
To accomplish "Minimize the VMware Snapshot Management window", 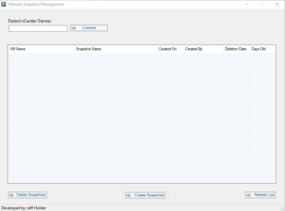I will [x=247, y=4].
